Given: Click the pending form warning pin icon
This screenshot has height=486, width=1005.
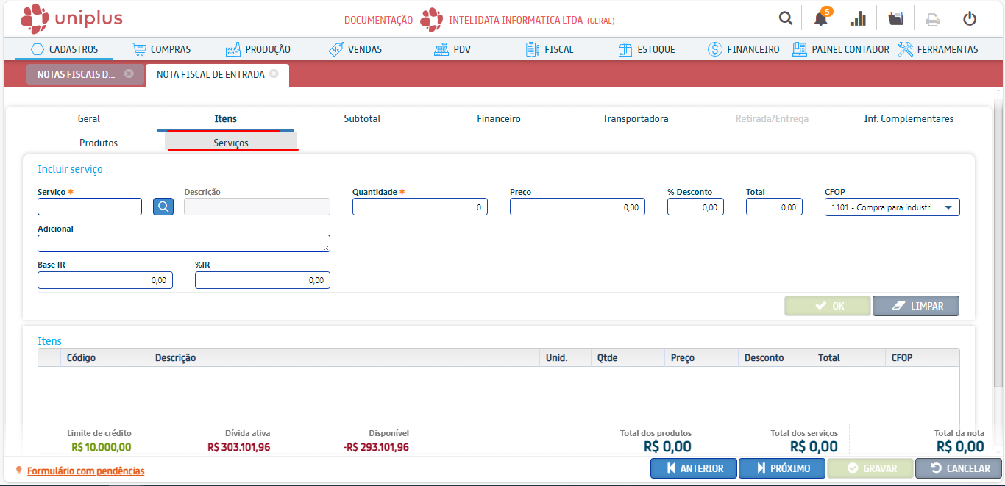Looking at the screenshot, I should pyautogui.click(x=19, y=470).
